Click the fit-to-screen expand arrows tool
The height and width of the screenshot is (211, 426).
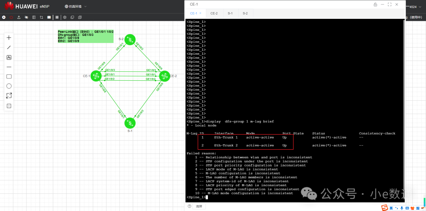[x=9, y=96]
